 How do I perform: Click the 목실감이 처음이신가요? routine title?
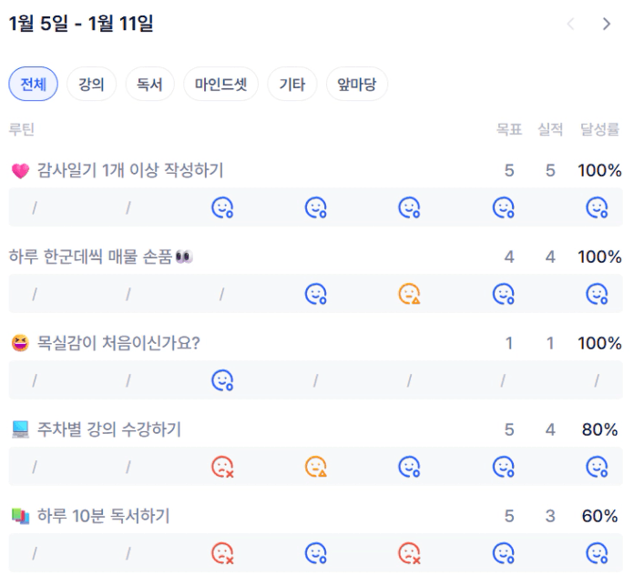[118, 343]
